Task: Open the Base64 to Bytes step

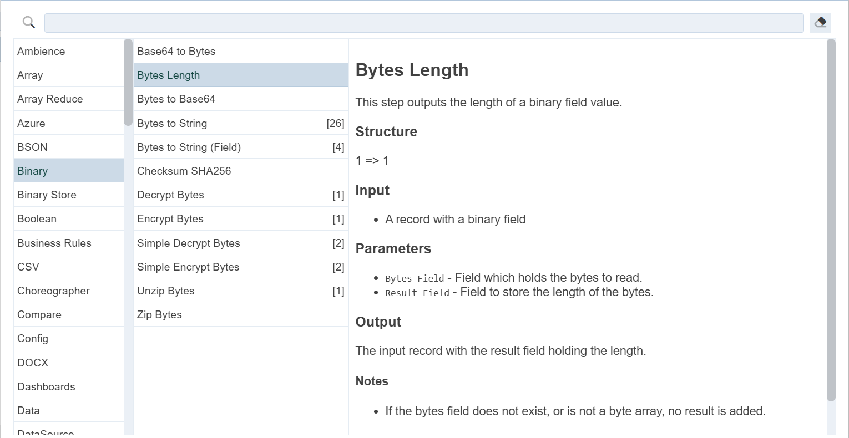Action: (176, 52)
